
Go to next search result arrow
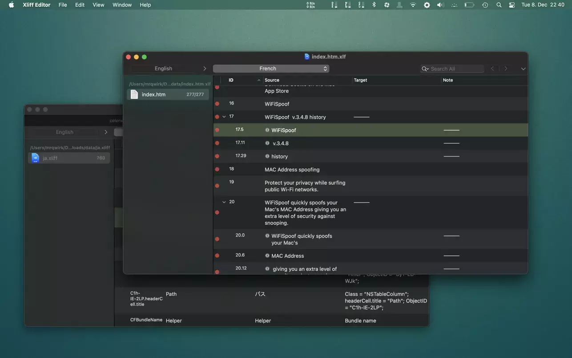(x=506, y=69)
